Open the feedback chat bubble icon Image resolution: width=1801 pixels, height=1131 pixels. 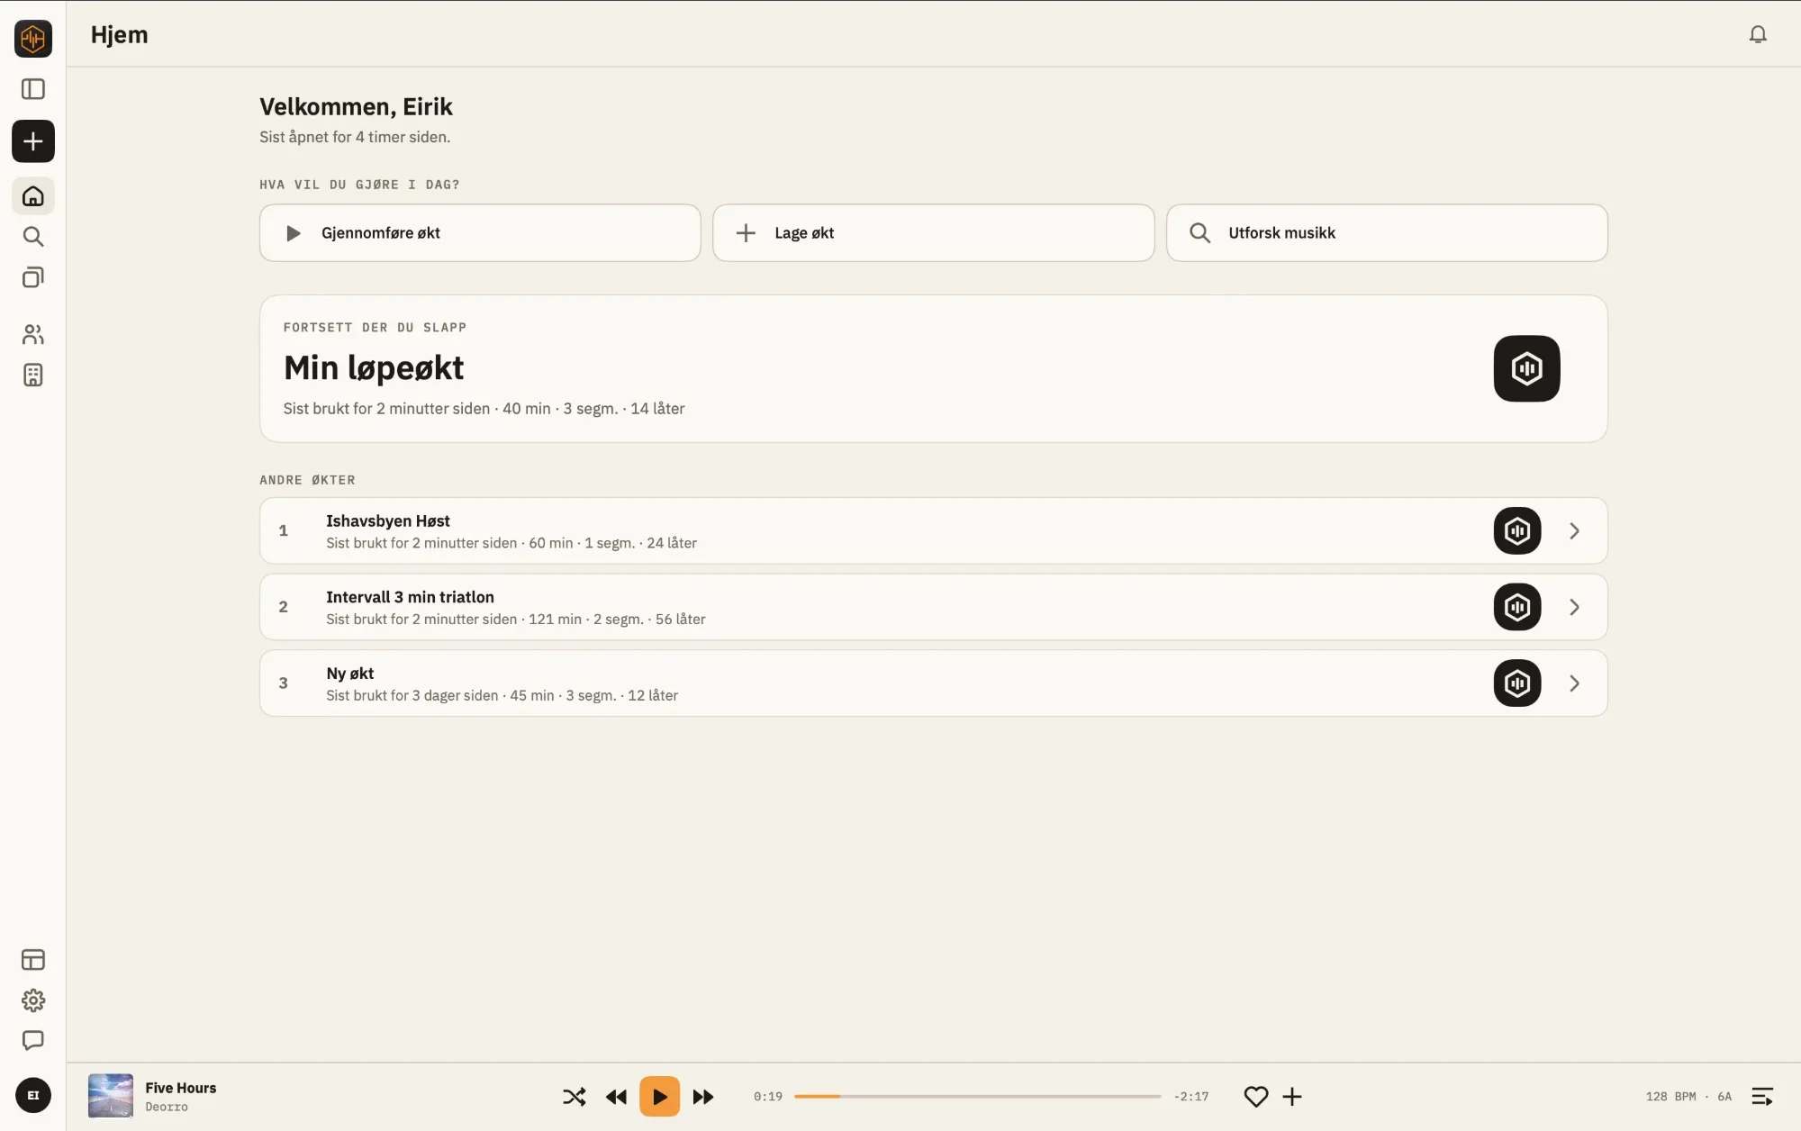tap(33, 1041)
